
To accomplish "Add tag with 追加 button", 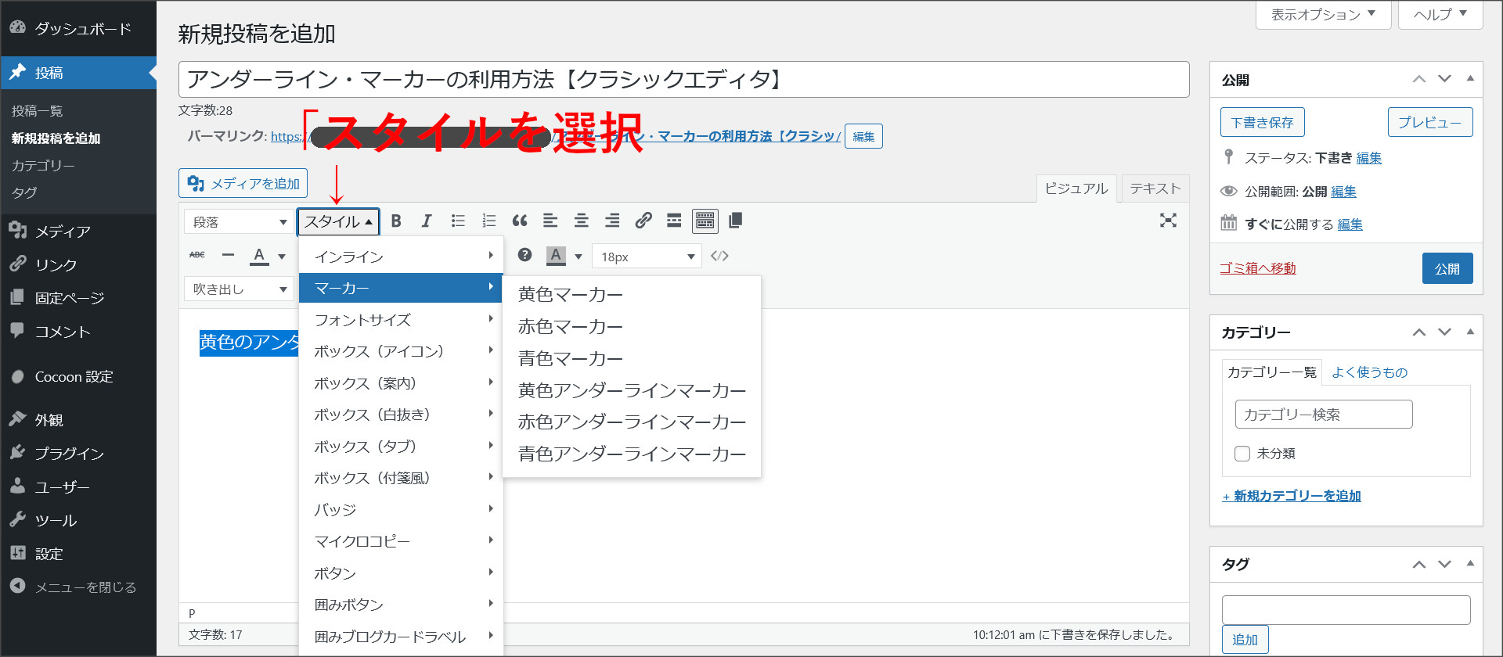I will [1245, 640].
